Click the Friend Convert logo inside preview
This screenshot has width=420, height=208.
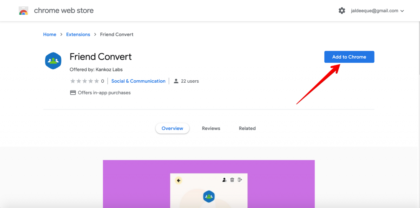click(x=209, y=197)
